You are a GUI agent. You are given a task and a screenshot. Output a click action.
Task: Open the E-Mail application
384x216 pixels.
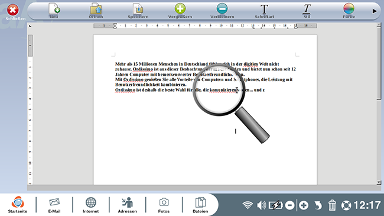tap(54, 205)
